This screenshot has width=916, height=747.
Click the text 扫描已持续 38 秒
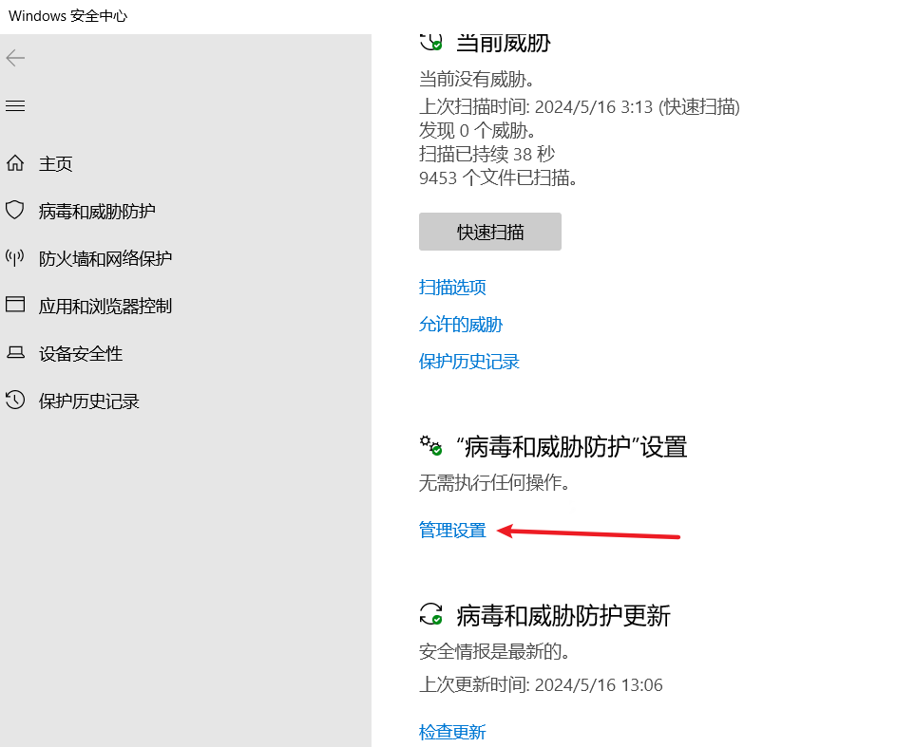(487, 154)
